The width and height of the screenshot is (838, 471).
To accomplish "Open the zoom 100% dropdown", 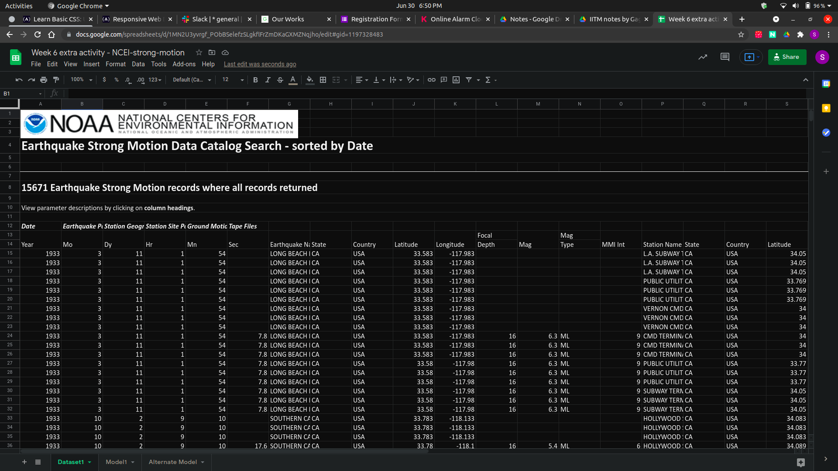I will click(82, 80).
